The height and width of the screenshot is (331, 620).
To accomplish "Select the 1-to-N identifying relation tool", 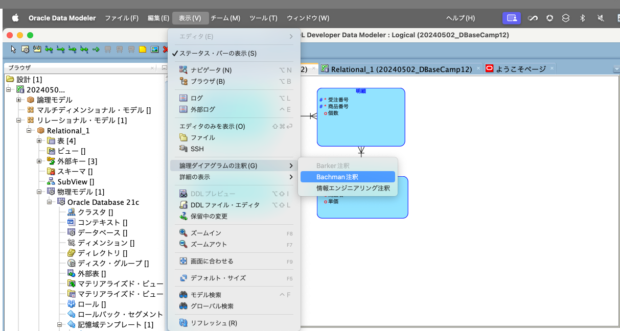I will [72, 50].
